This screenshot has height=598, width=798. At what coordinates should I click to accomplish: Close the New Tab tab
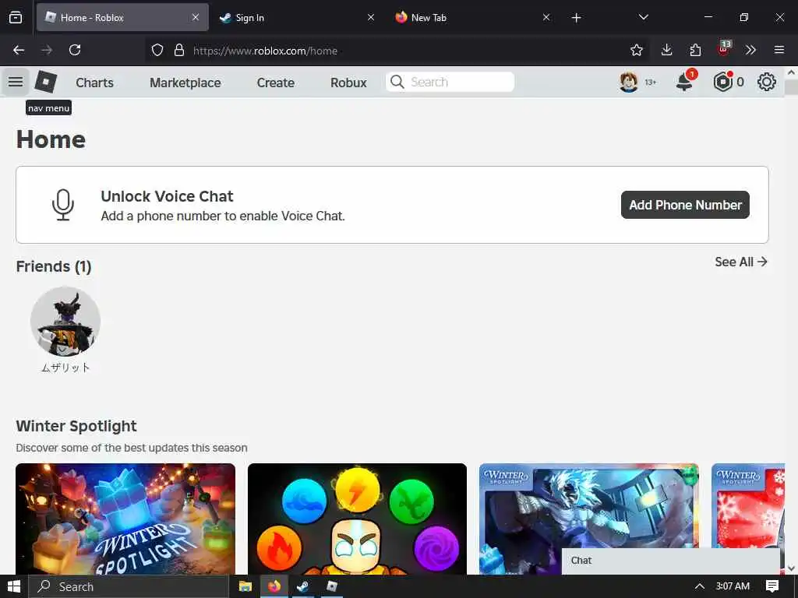[x=546, y=17]
